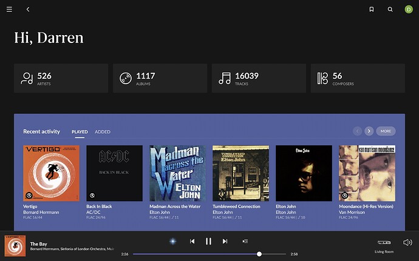
Task: Click FLAC 16/44 label under Vertigo
Action: 33,217
